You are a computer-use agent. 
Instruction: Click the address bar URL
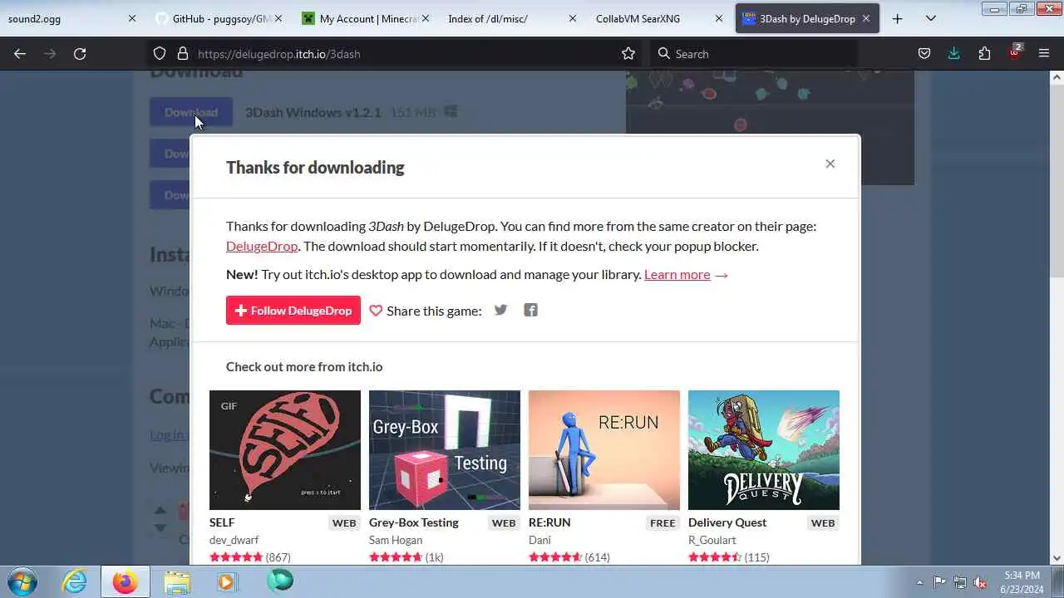point(279,54)
